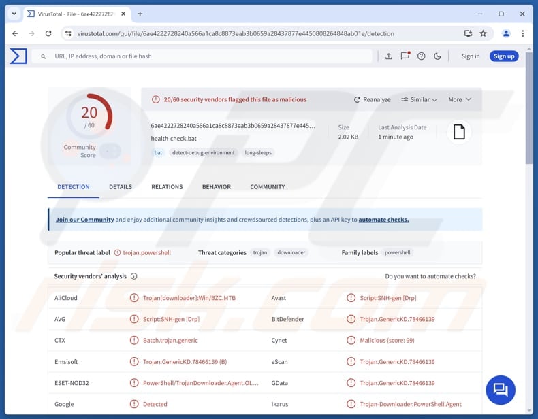Click the Sign up button
The height and width of the screenshot is (419, 538).
pyautogui.click(x=504, y=56)
